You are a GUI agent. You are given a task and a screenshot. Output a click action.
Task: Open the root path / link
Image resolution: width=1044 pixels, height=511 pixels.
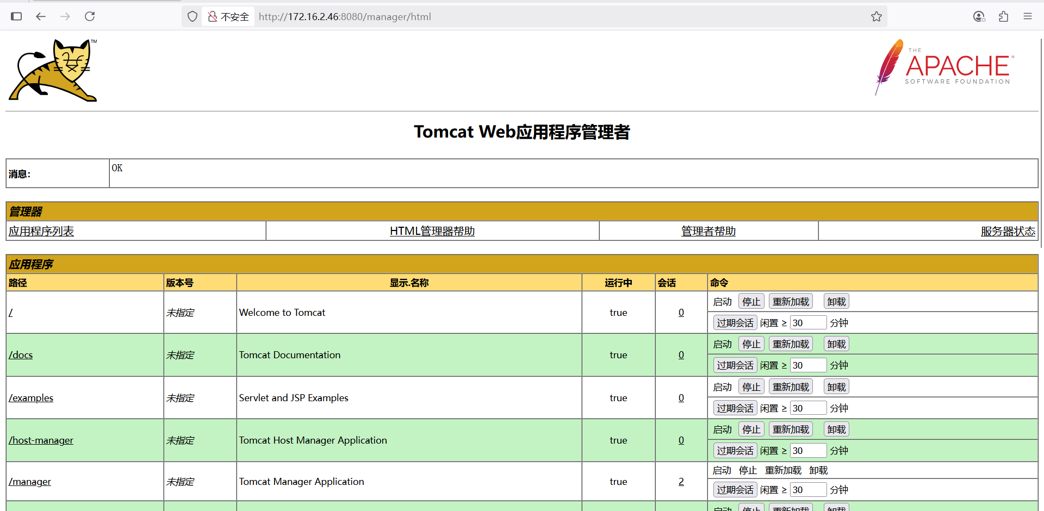click(10, 313)
